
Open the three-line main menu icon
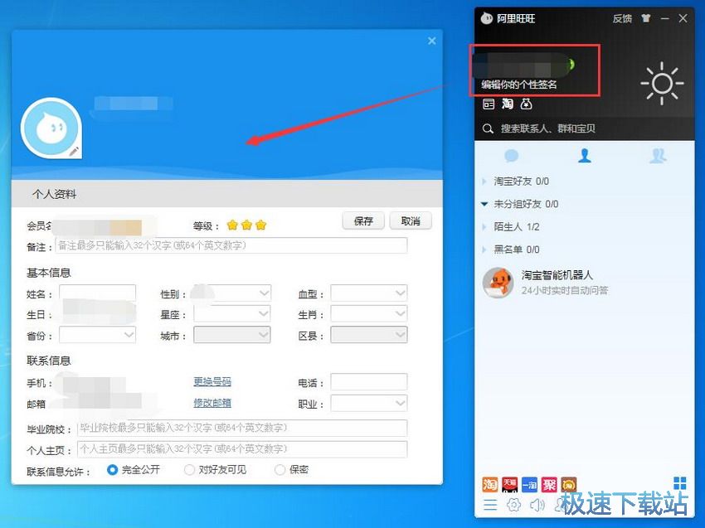coord(490,505)
